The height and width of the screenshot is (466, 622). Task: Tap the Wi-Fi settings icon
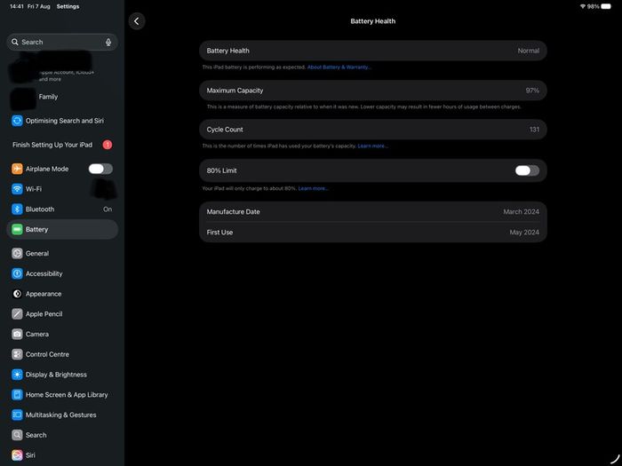(17, 189)
